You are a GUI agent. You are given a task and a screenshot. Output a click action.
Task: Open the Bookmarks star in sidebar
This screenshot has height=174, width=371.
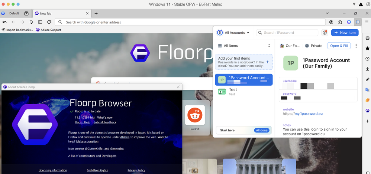pos(367,48)
